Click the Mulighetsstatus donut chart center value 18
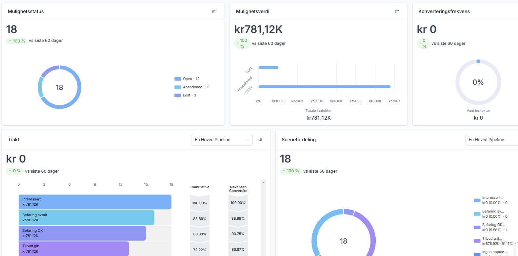Viewport: 518px width, 256px height. click(x=59, y=87)
